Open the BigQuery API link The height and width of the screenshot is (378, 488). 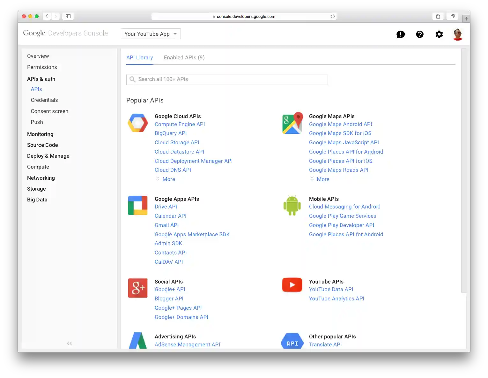click(171, 133)
